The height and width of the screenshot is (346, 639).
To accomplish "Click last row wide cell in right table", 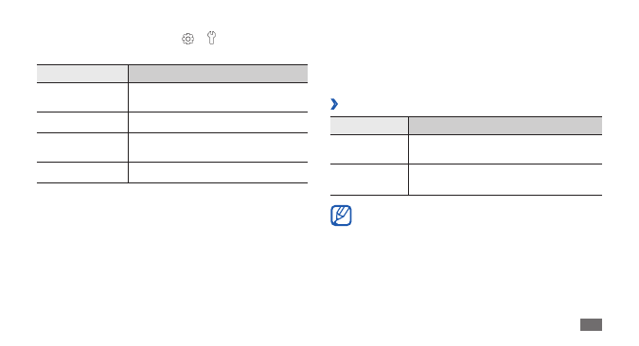I will click(506, 180).
